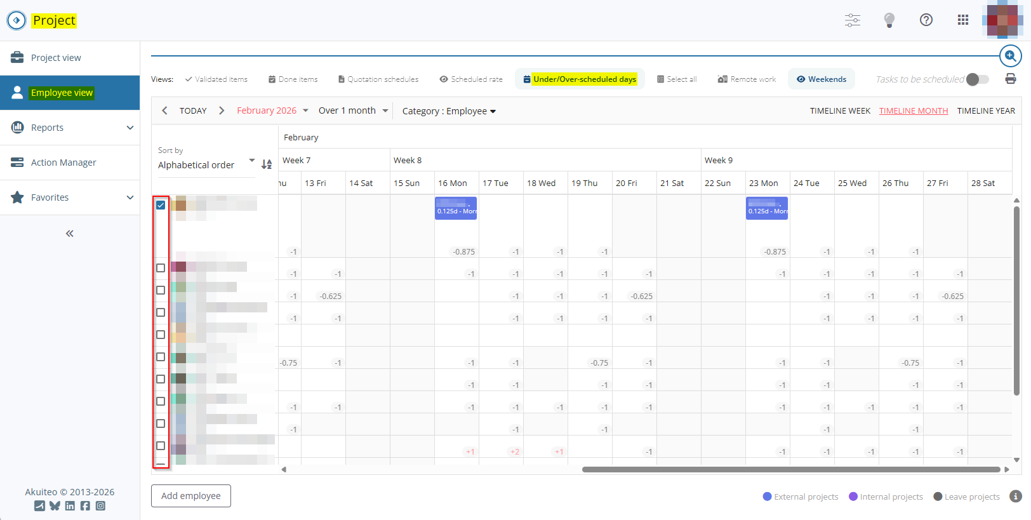Click the Add employee button
This screenshot has height=520, width=1031.
pos(191,496)
